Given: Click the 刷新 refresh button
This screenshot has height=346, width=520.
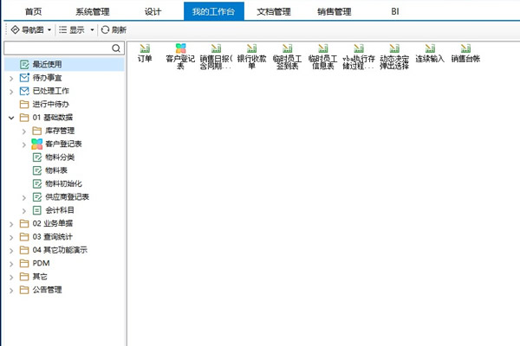Looking at the screenshot, I should click(x=114, y=29).
